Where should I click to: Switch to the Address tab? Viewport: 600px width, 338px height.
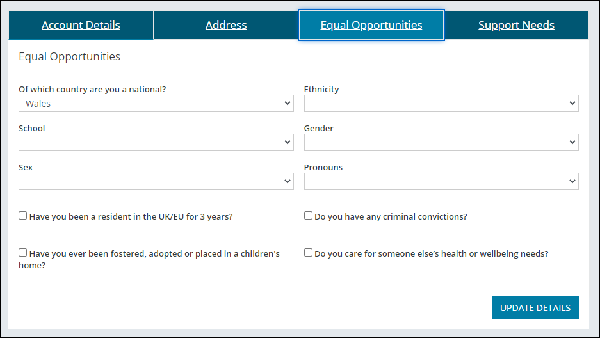click(226, 26)
